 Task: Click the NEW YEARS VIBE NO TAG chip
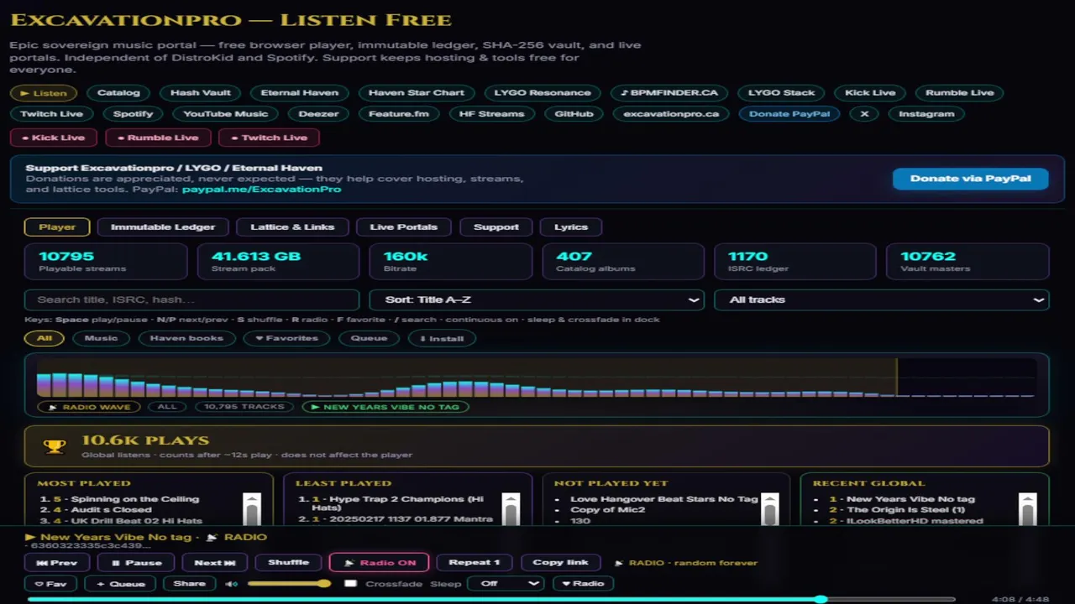click(385, 407)
